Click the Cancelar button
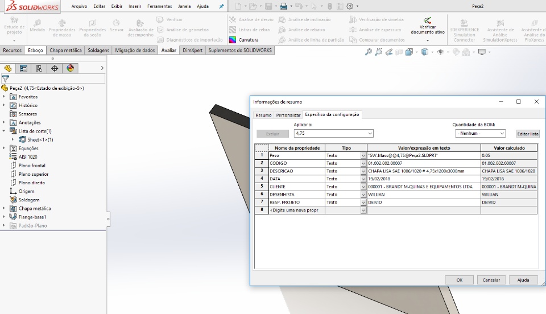 pyautogui.click(x=491, y=280)
